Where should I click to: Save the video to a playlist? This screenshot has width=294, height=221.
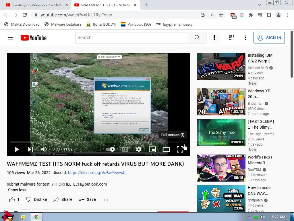pos(87,200)
